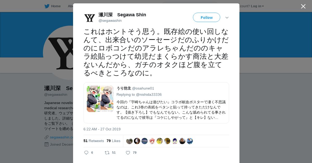The width and height of the screenshot is (312, 163).
Task: Open the Log in dropdown
Action: pos(257,6)
